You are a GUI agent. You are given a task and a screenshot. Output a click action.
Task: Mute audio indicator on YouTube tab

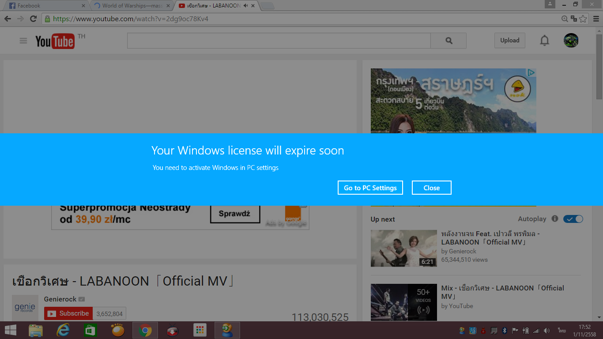(245, 6)
